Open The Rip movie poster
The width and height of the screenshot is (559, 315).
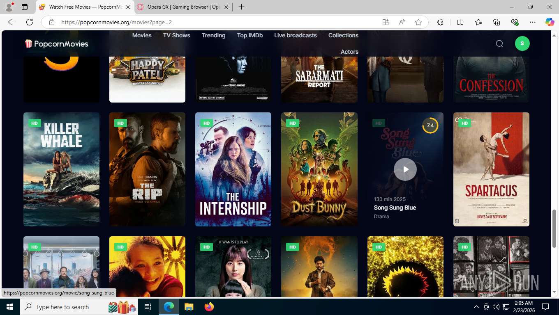pyautogui.click(x=147, y=169)
